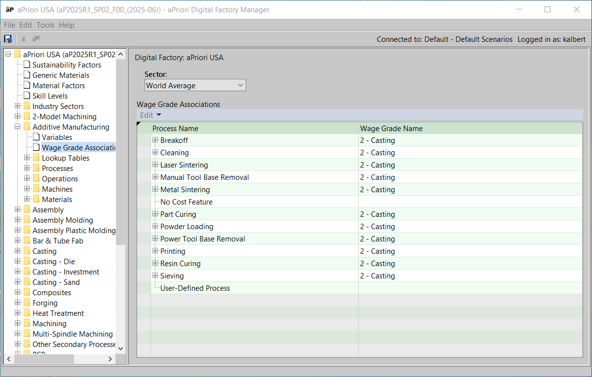Click the Additive Manufacturing folder icon
Viewport: 592px width, 377px height.
(x=27, y=127)
